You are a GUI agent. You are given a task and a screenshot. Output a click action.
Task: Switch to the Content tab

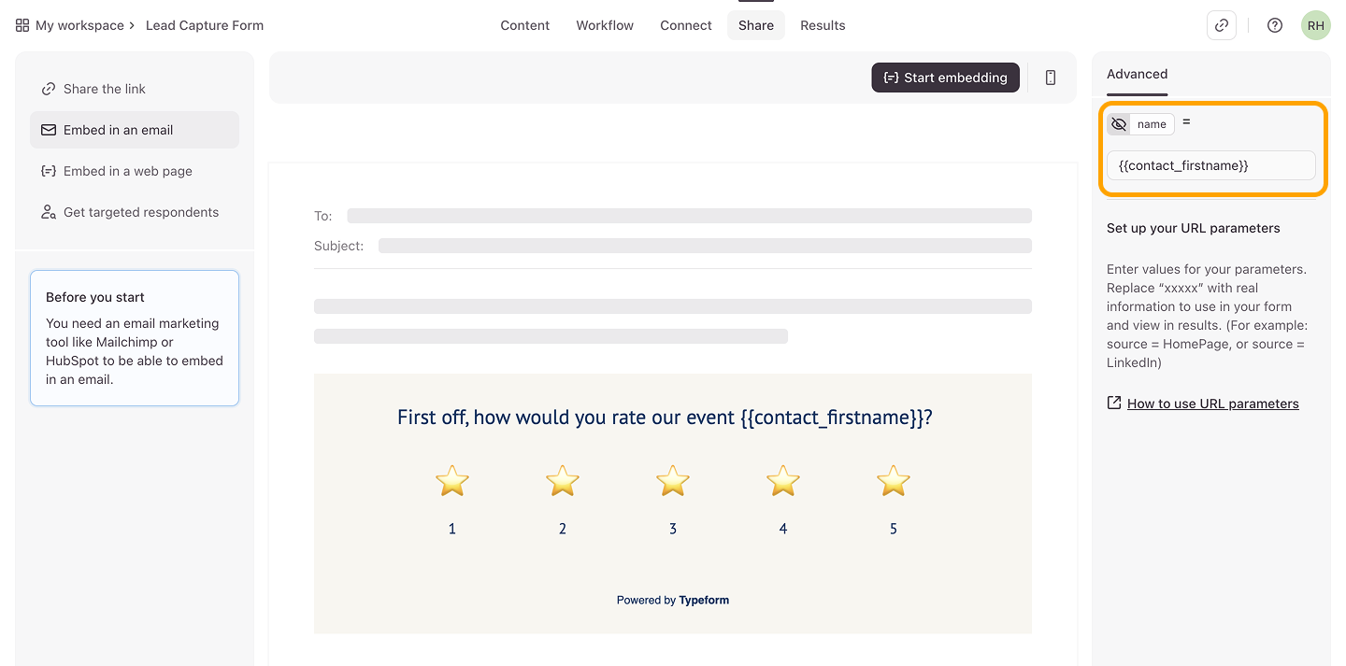coord(524,25)
